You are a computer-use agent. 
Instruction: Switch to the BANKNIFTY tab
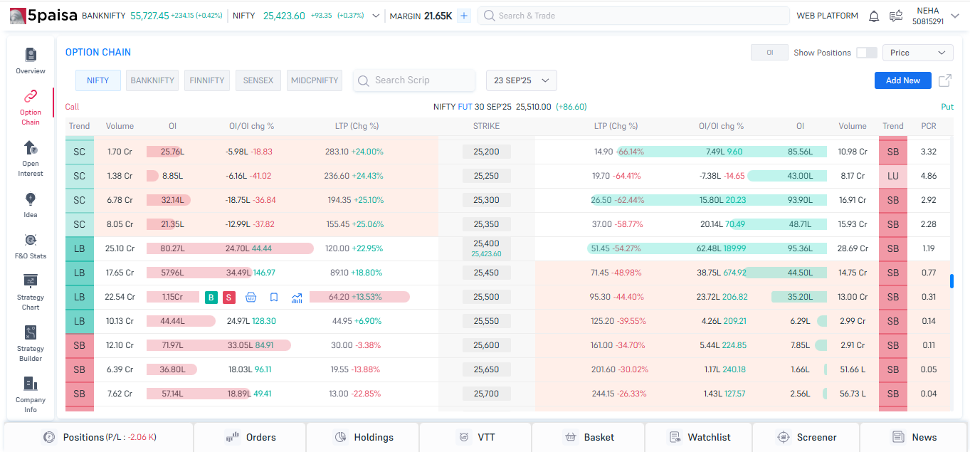152,80
